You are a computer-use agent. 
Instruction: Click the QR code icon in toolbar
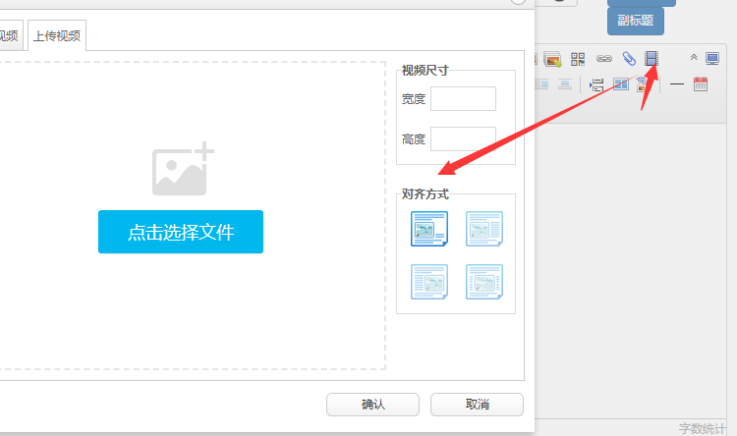[x=578, y=59]
